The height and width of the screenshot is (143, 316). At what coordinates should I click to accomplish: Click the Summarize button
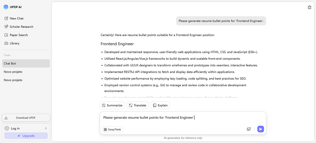[x=112, y=105]
